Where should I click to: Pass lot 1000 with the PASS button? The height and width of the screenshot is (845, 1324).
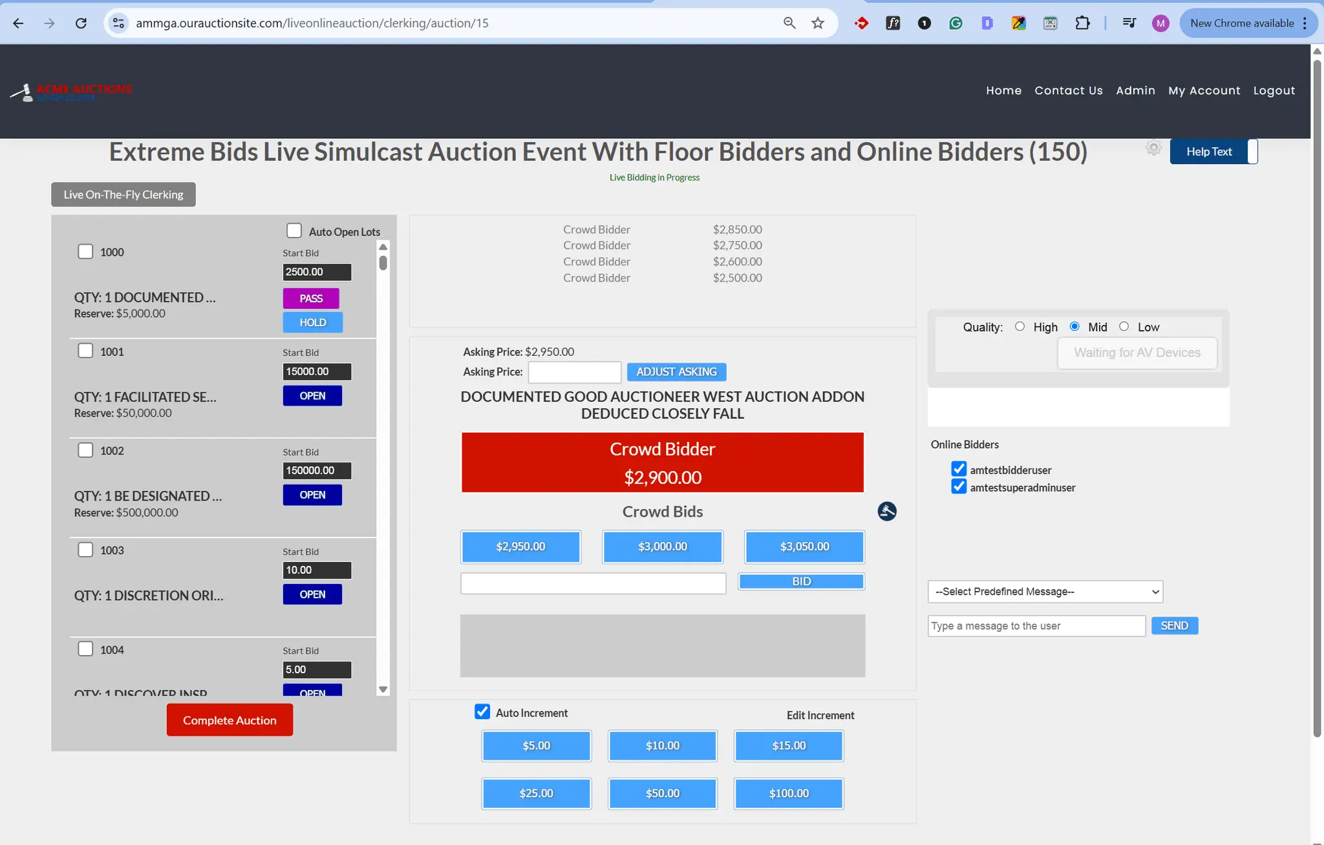tap(311, 298)
